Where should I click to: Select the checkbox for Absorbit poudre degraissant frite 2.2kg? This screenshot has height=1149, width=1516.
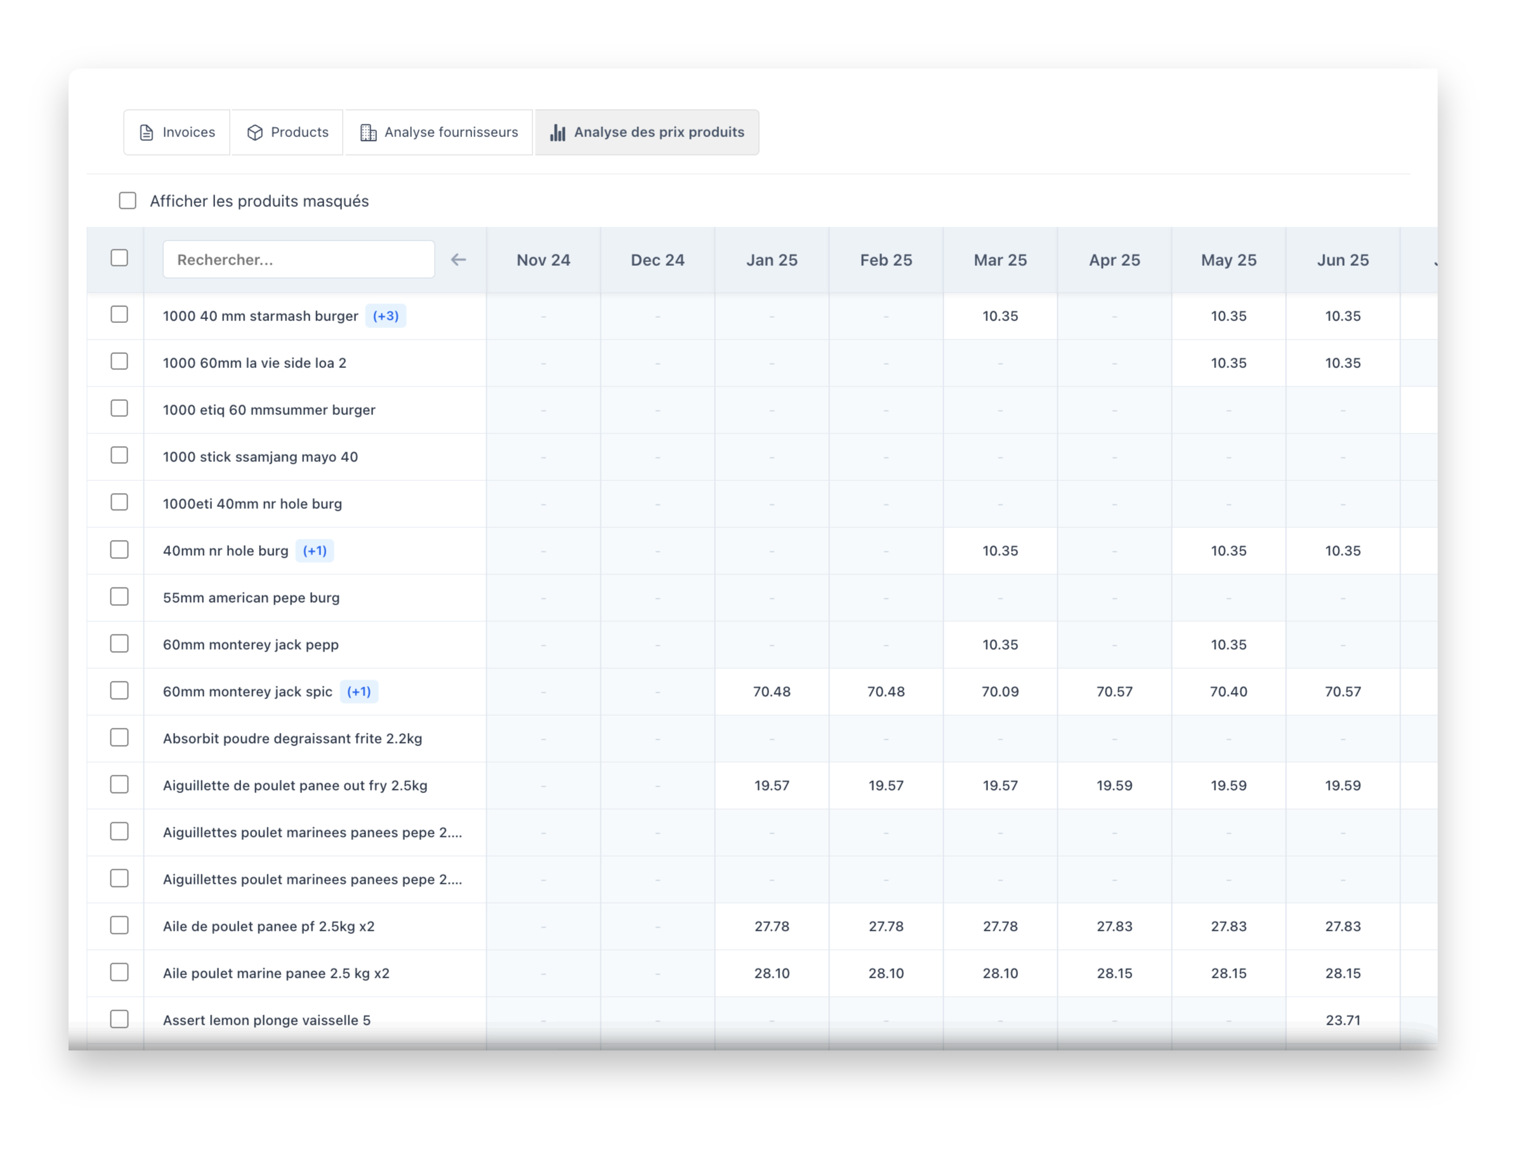(119, 738)
